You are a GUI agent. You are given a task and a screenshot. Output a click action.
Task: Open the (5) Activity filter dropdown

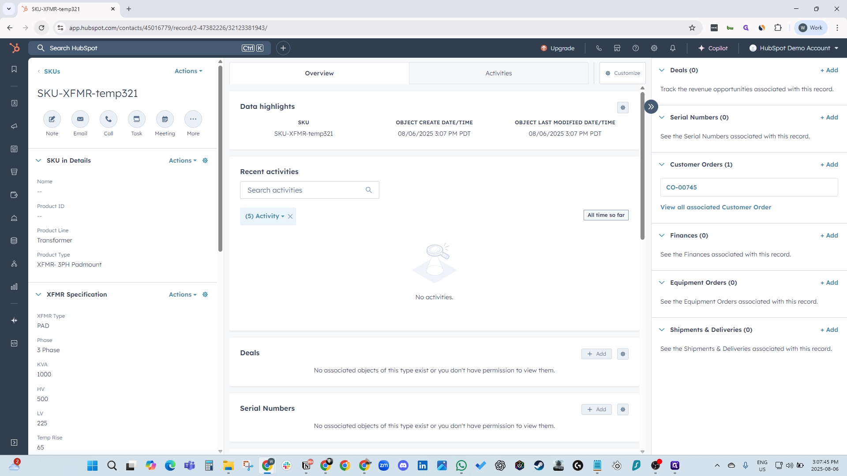click(x=265, y=216)
